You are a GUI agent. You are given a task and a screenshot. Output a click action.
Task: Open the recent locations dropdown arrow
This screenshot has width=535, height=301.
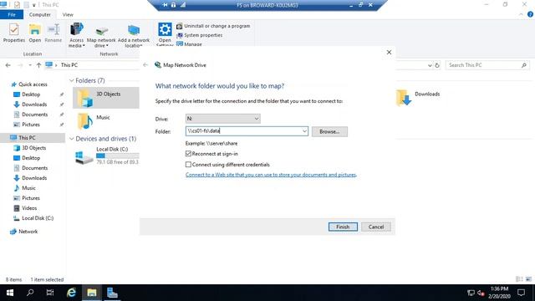30,65
